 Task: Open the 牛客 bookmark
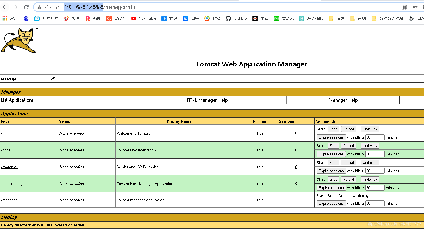pyautogui.click(x=260, y=18)
